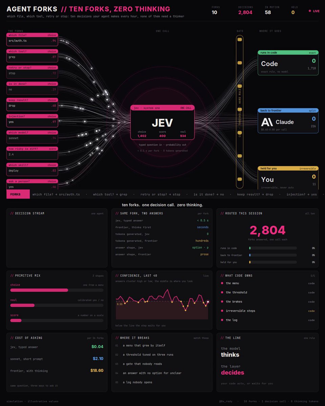Open the "which skill?" deploy fork card

(x=32, y=170)
